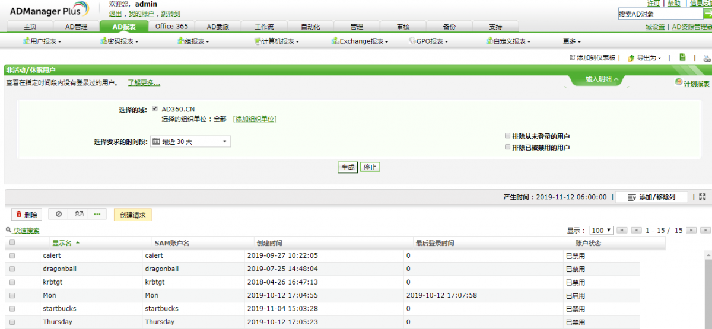The image size is (712, 329).
Task: Click the sort arrow beside 显示名
Action: (77, 243)
